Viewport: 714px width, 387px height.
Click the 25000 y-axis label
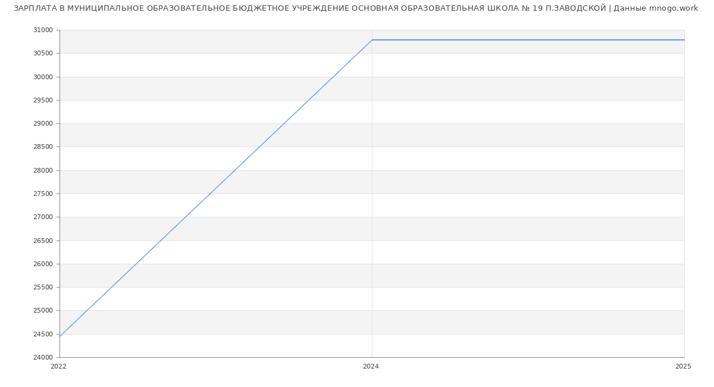point(43,311)
